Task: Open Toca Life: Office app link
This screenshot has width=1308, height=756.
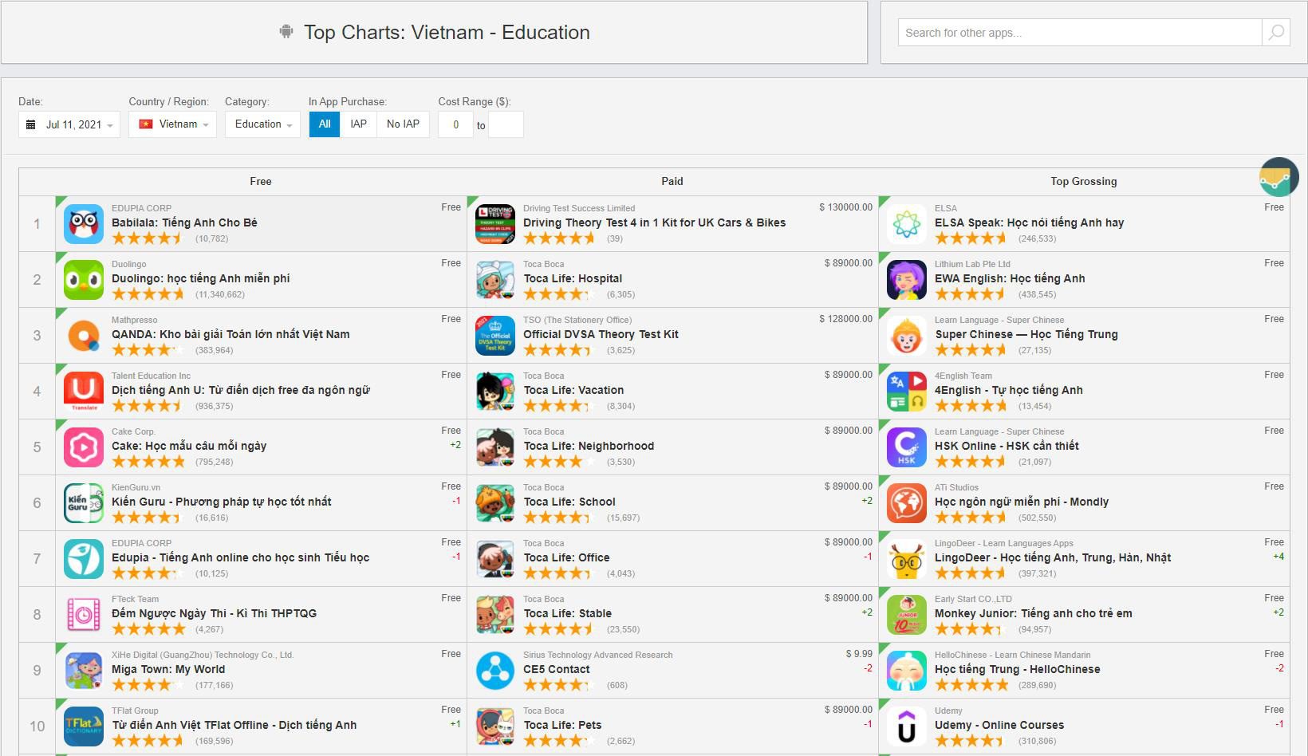Action: point(567,557)
